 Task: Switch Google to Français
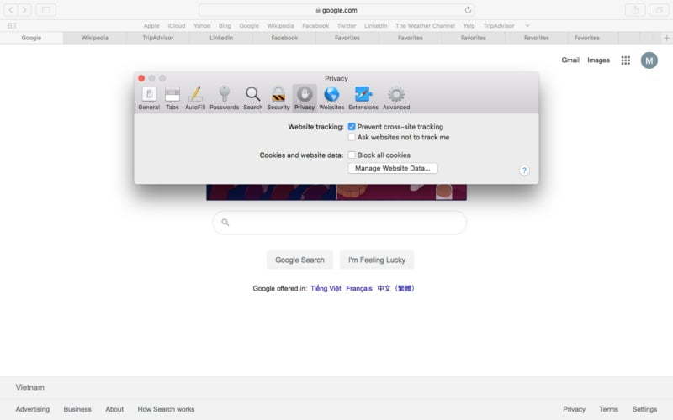pyautogui.click(x=359, y=288)
